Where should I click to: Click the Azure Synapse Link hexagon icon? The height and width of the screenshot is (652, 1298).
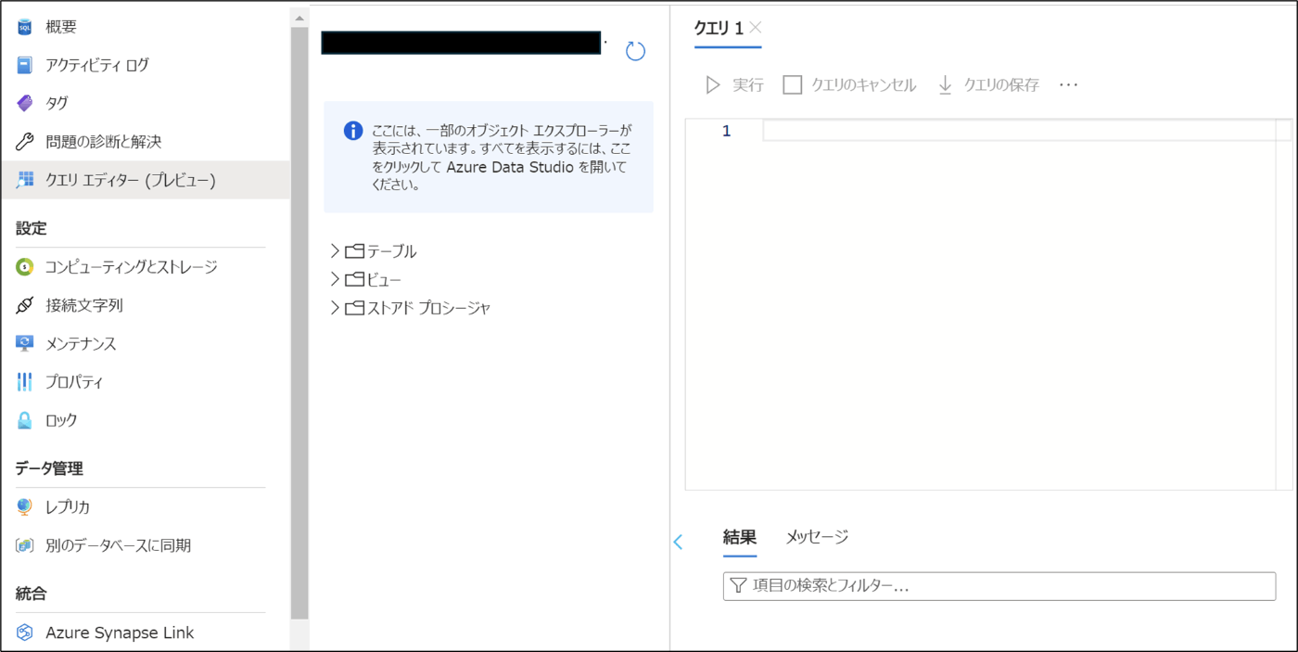tap(25, 633)
